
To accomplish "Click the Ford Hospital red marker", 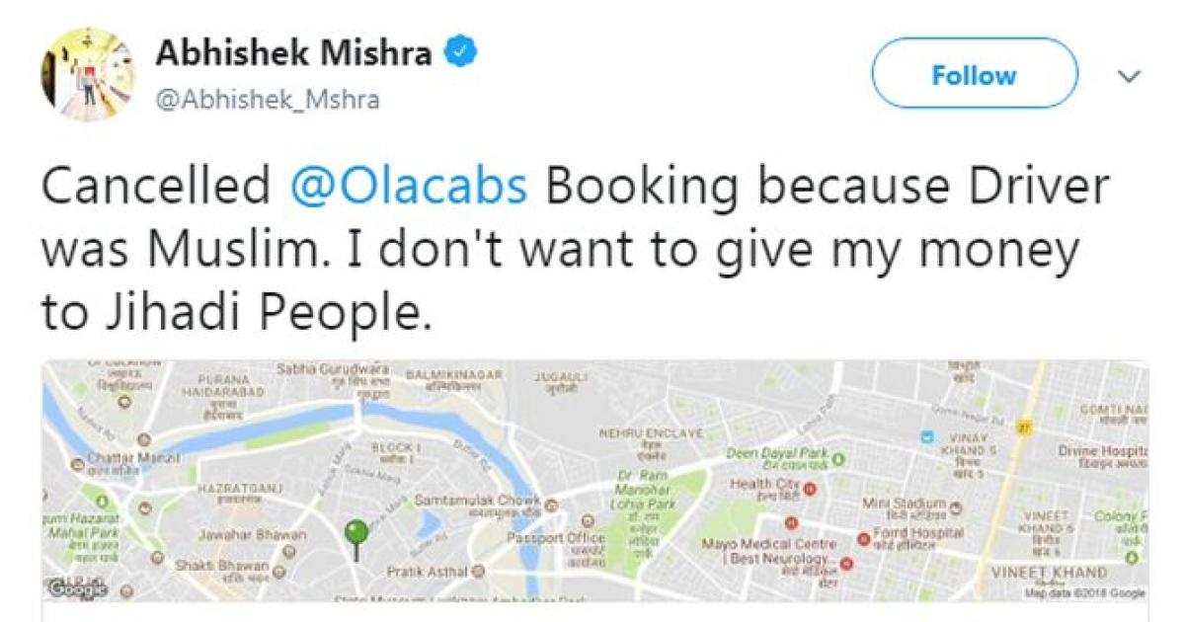I will click(863, 539).
